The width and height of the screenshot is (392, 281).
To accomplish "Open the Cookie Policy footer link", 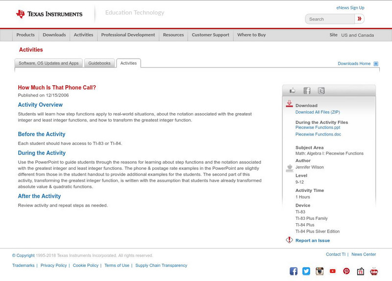I will point(85,265).
